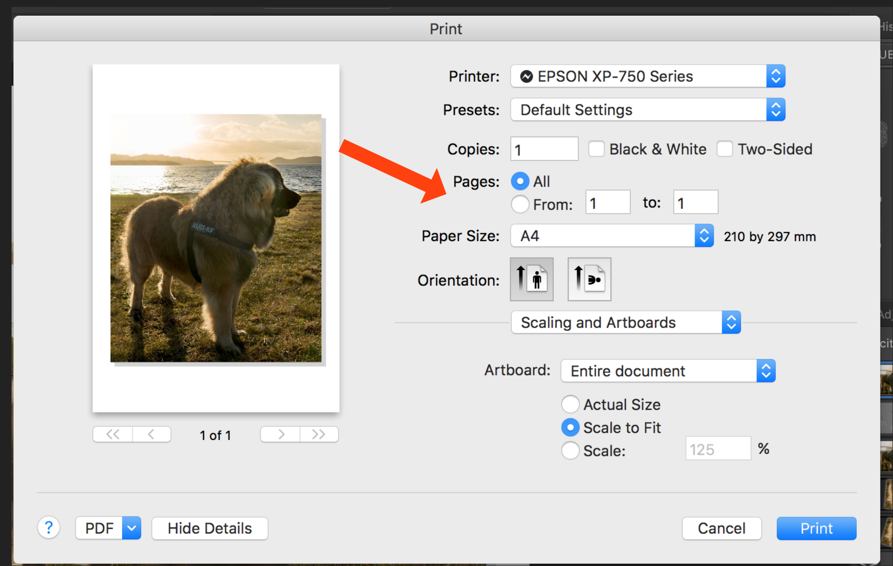Click the Copies input field
The height and width of the screenshot is (566, 893).
click(x=544, y=149)
